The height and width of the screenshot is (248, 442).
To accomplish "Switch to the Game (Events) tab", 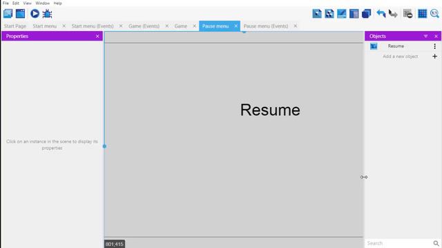I will click(144, 26).
